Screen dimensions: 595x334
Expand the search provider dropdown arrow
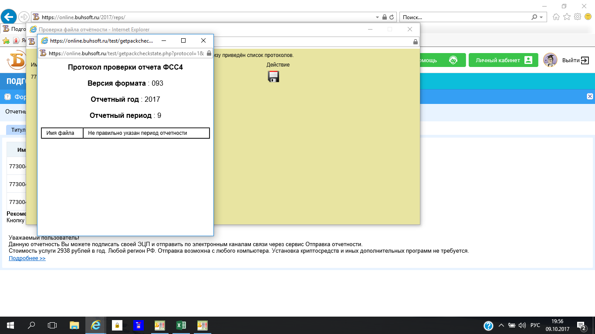(541, 17)
